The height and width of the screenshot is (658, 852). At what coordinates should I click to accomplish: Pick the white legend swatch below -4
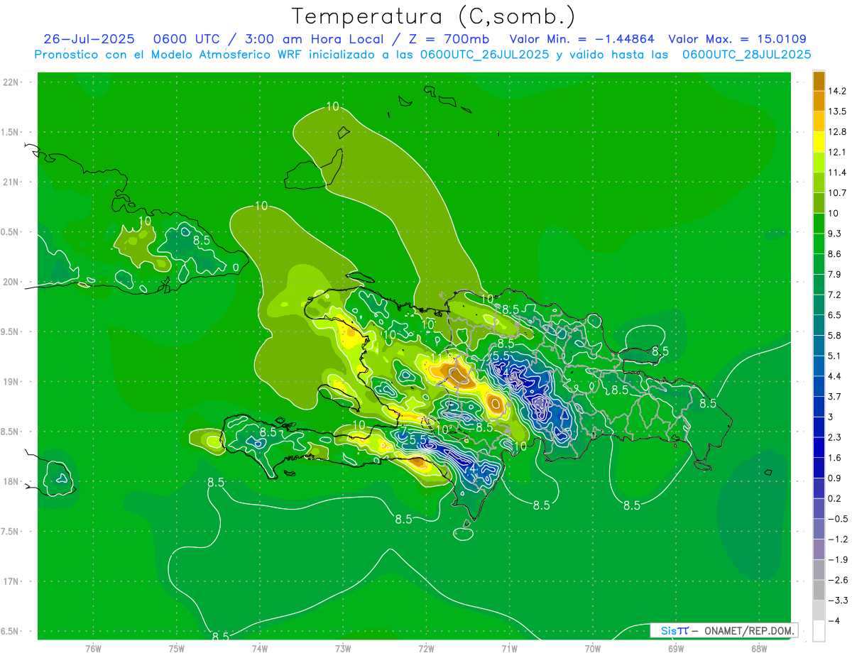tap(819, 630)
